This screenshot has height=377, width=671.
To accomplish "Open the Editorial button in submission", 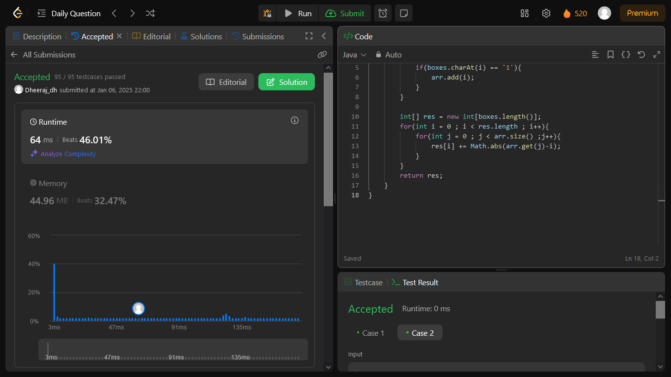I will pos(226,82).
